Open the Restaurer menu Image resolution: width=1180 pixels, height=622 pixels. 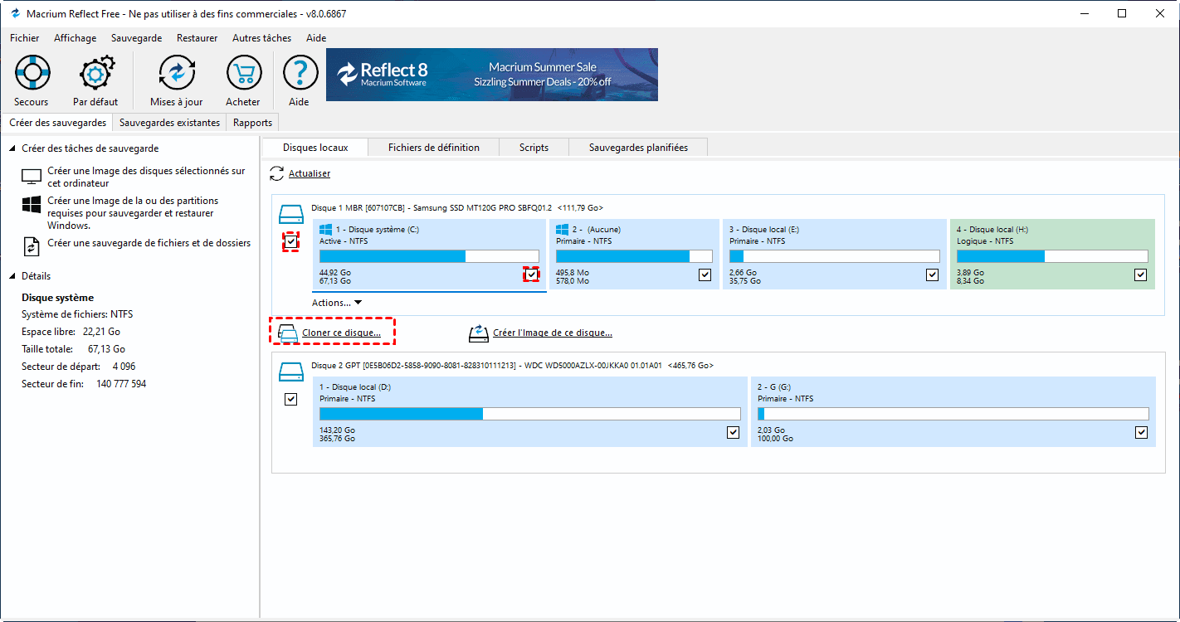tap(197, 37)
